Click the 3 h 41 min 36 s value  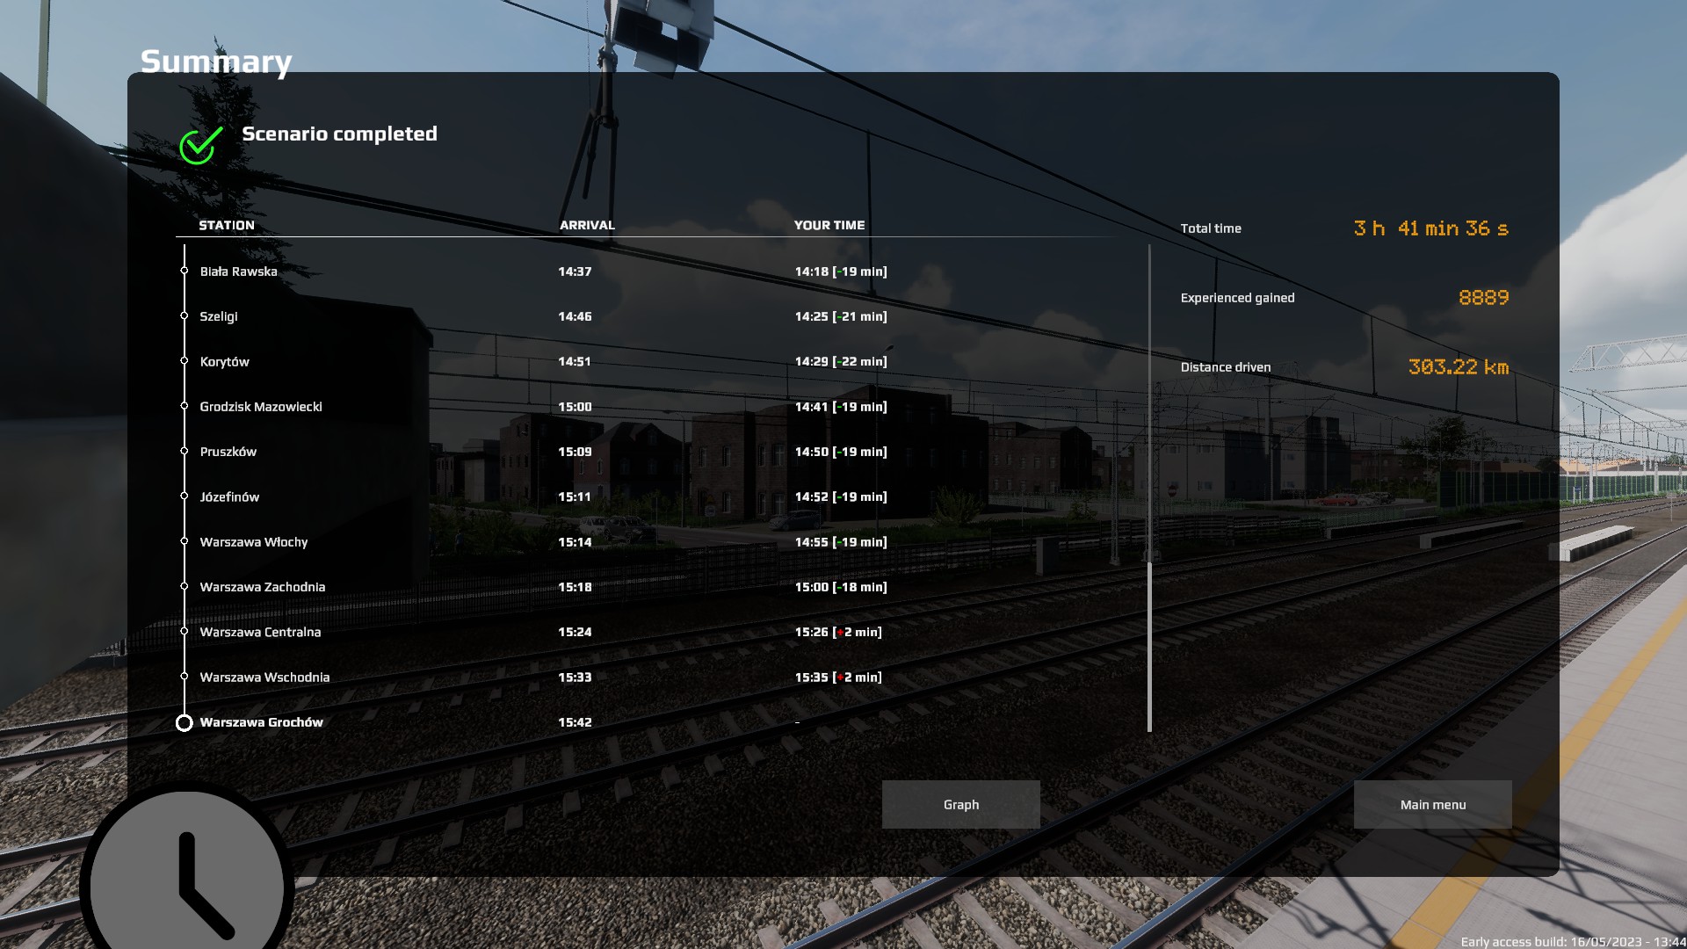click(1431, 228)
